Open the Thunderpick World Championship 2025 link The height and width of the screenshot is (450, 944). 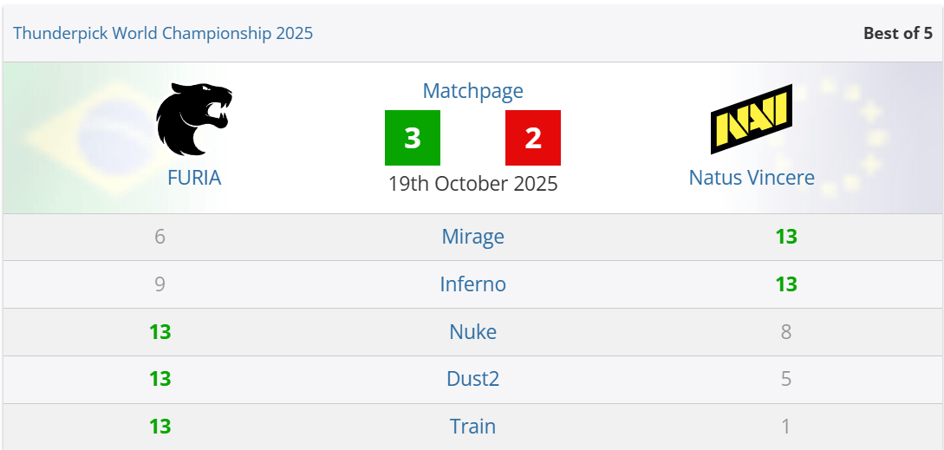tap(163, 33)
